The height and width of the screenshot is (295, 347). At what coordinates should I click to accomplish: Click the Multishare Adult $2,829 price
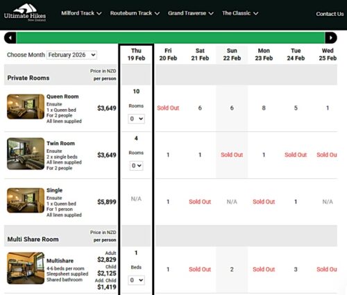tap(107, 260)
